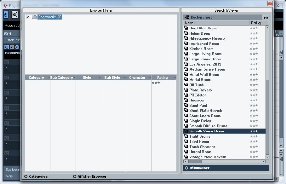Click the 'ab' text search icon
Screen dimensions: 286x184
pyautogui.click(x=186, y=17)
